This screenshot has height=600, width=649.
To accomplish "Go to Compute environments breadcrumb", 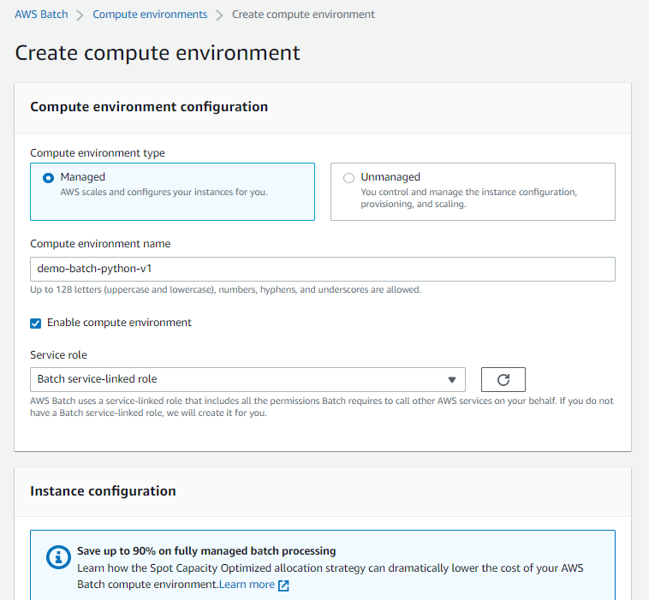I will pos(150,15).
